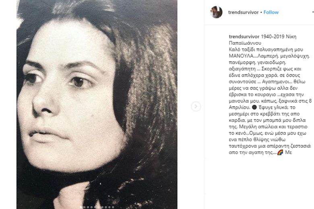Click the black-and-white portrait photo

(97, 104)
